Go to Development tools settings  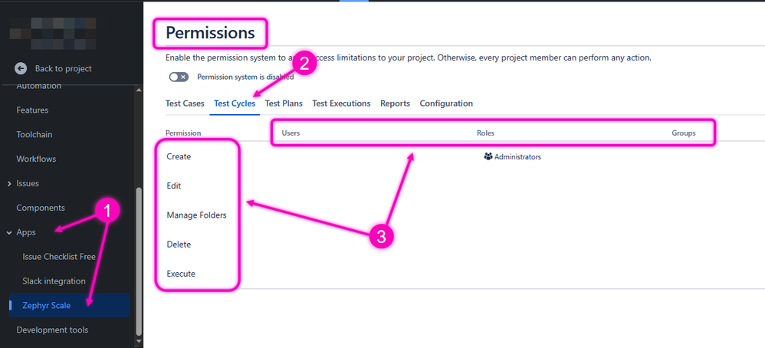[x=52, y=330]
